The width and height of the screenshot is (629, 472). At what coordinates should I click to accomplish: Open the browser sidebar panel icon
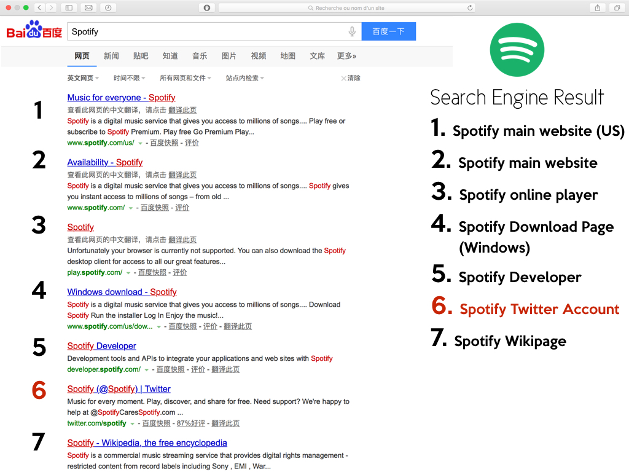click(69, 8)
